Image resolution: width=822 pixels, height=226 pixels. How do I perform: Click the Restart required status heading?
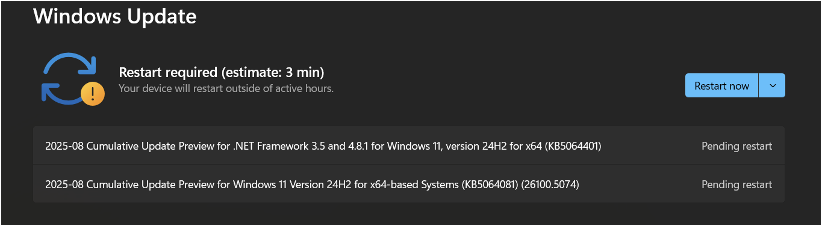pyautogui.click(x=222, y=72)
